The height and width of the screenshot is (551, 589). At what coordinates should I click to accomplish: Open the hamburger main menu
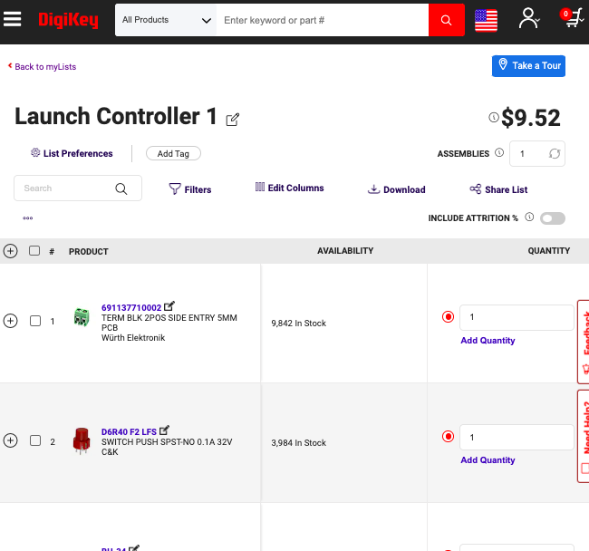point(12,19)
